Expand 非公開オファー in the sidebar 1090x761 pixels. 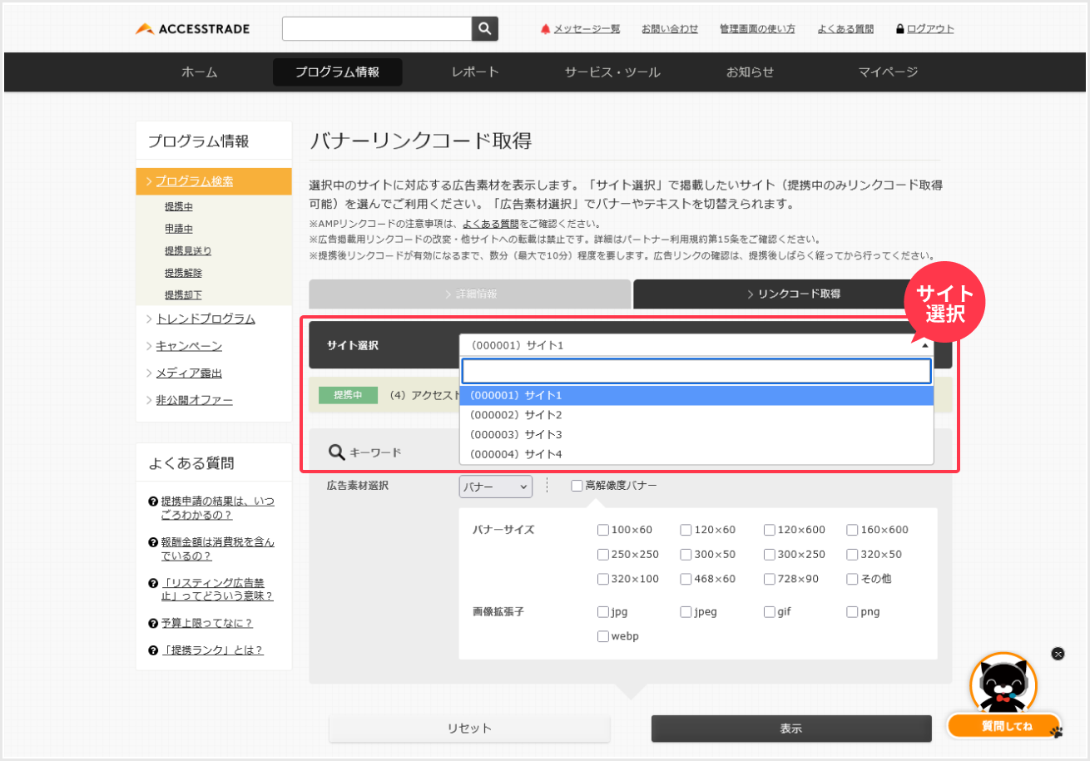[195, 400]
